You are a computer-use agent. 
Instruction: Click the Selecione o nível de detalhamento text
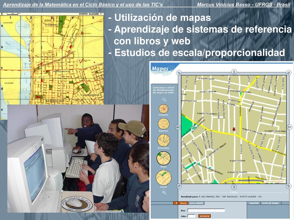tap(163, 90)
